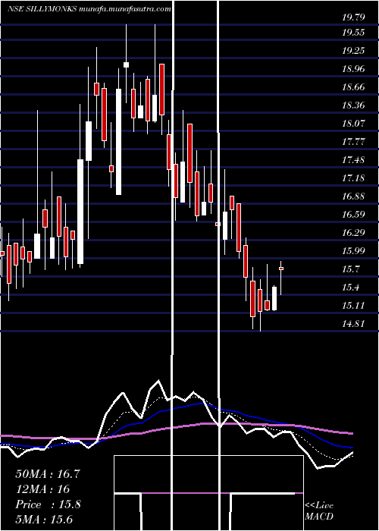
Task: Click the 18.36 price axis label
Action: [x=353, y=105]
